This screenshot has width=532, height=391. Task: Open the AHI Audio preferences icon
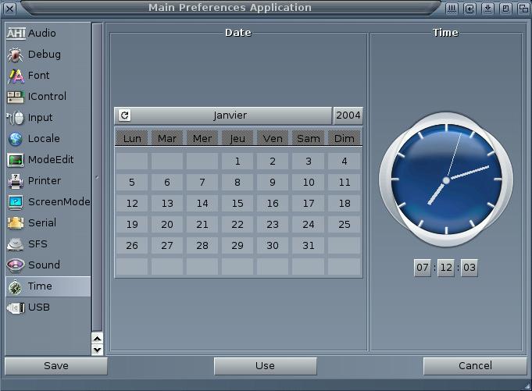click(x=16, y=34)
